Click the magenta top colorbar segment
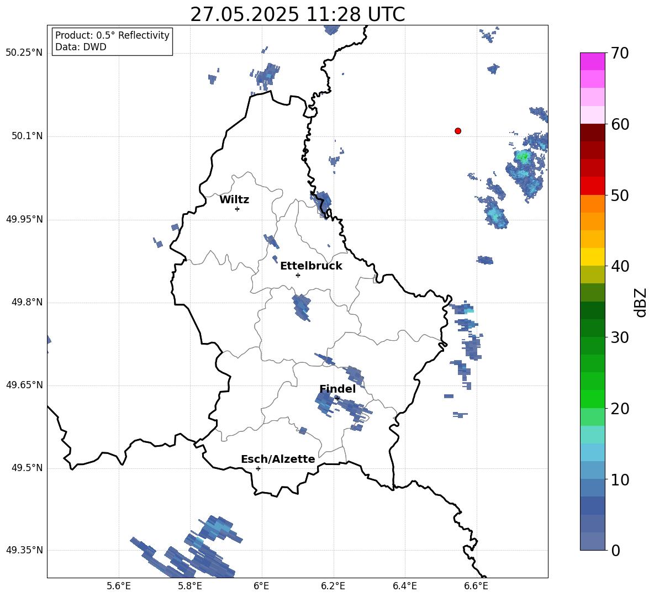Screen dimensions: 654x597 (592, 62)
